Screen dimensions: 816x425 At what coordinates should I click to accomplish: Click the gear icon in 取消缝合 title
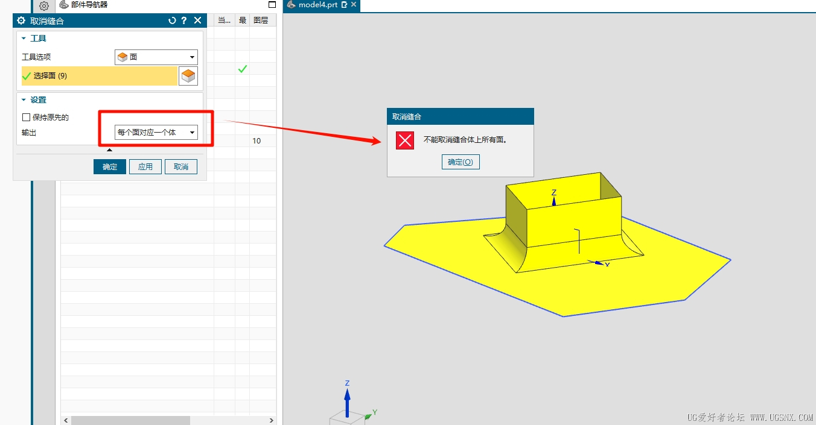(21, 20)
